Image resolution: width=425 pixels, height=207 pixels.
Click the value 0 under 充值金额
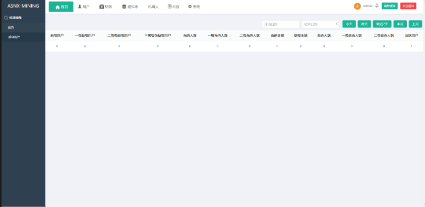277,46
